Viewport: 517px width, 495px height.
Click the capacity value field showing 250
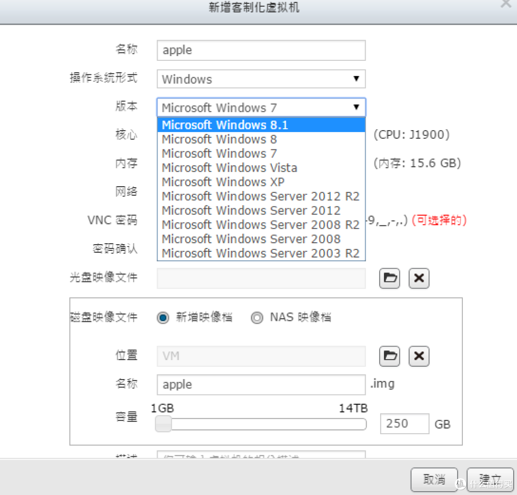coord(405,424)
